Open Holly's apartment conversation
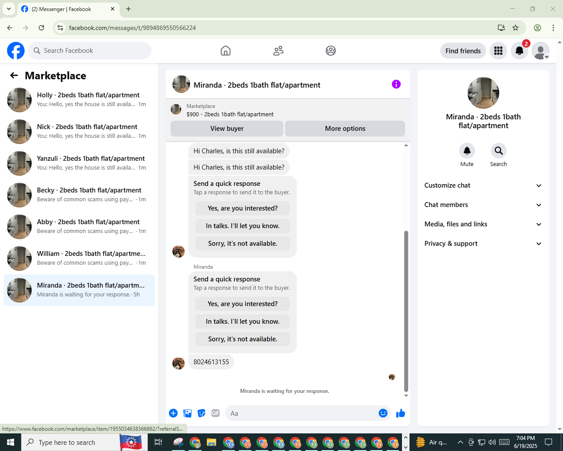 point(79,100)
